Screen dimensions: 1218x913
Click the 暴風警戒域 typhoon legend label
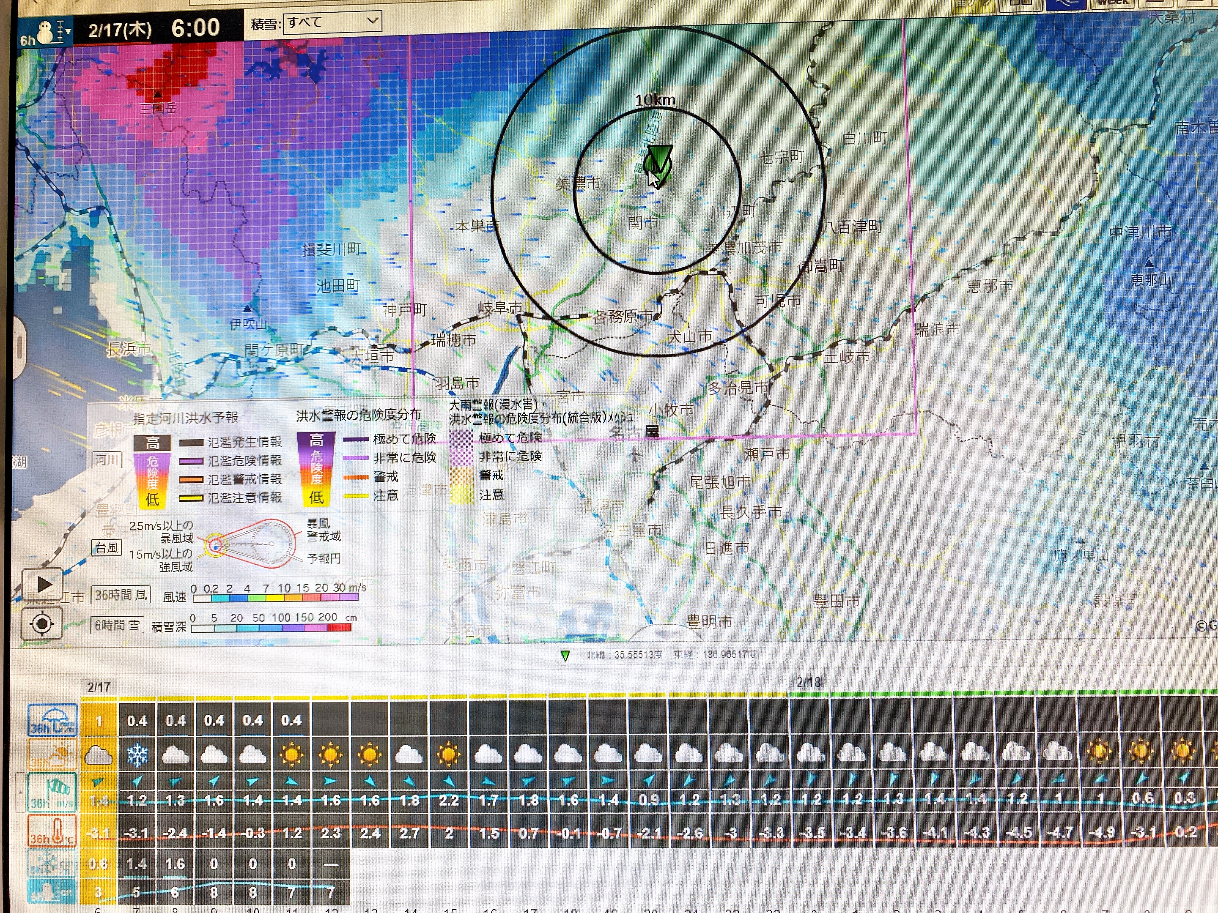pyautogui.click(x=324, y=530)
